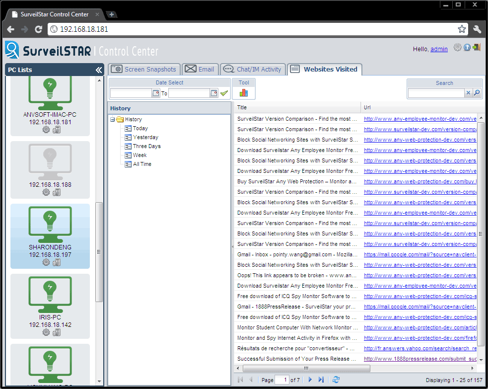
Task: Clear the search field with X
Action: point(469,93)
